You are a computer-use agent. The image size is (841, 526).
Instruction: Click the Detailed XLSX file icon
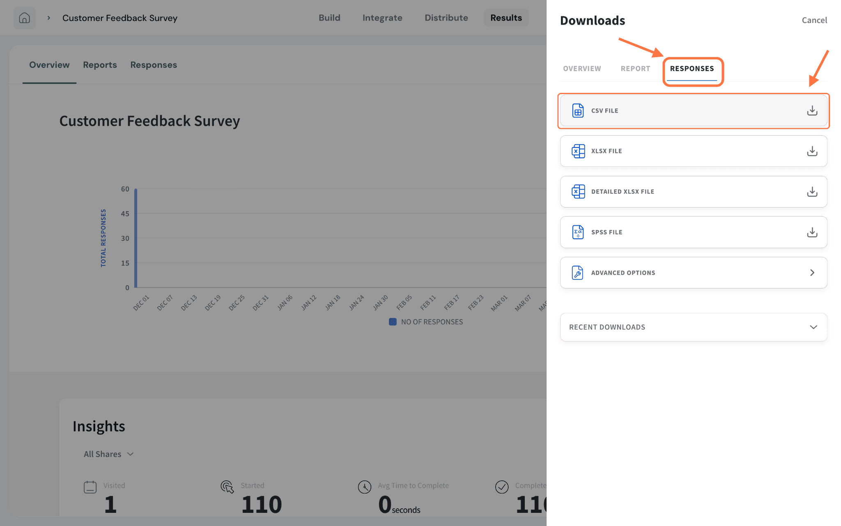point(578,191)
